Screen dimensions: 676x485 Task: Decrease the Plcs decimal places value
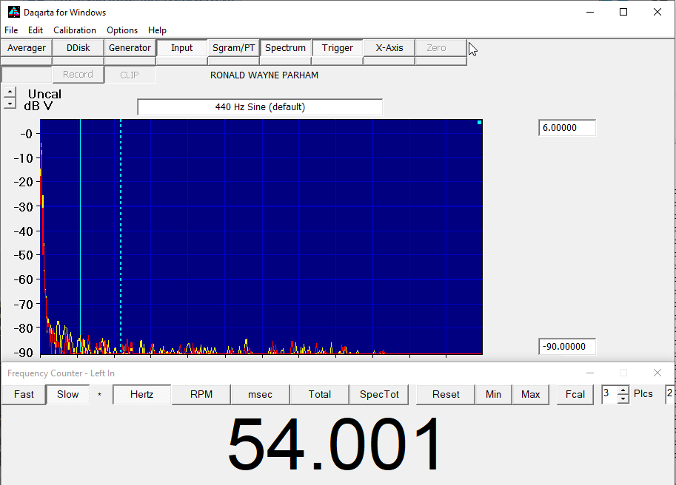coord(623,398)
